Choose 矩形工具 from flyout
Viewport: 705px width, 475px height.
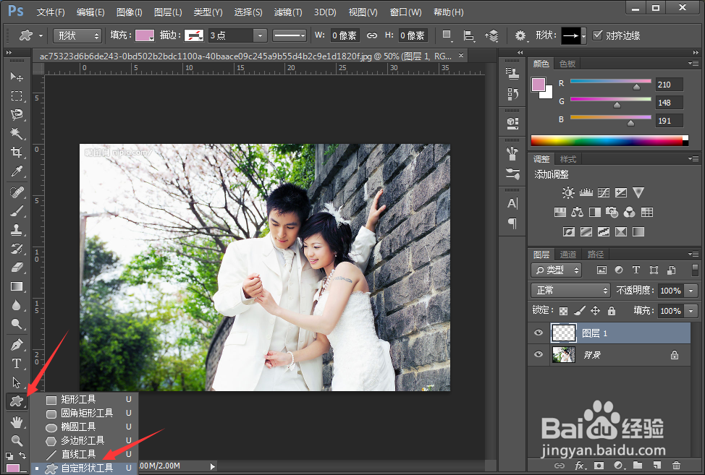pos(85,399)
